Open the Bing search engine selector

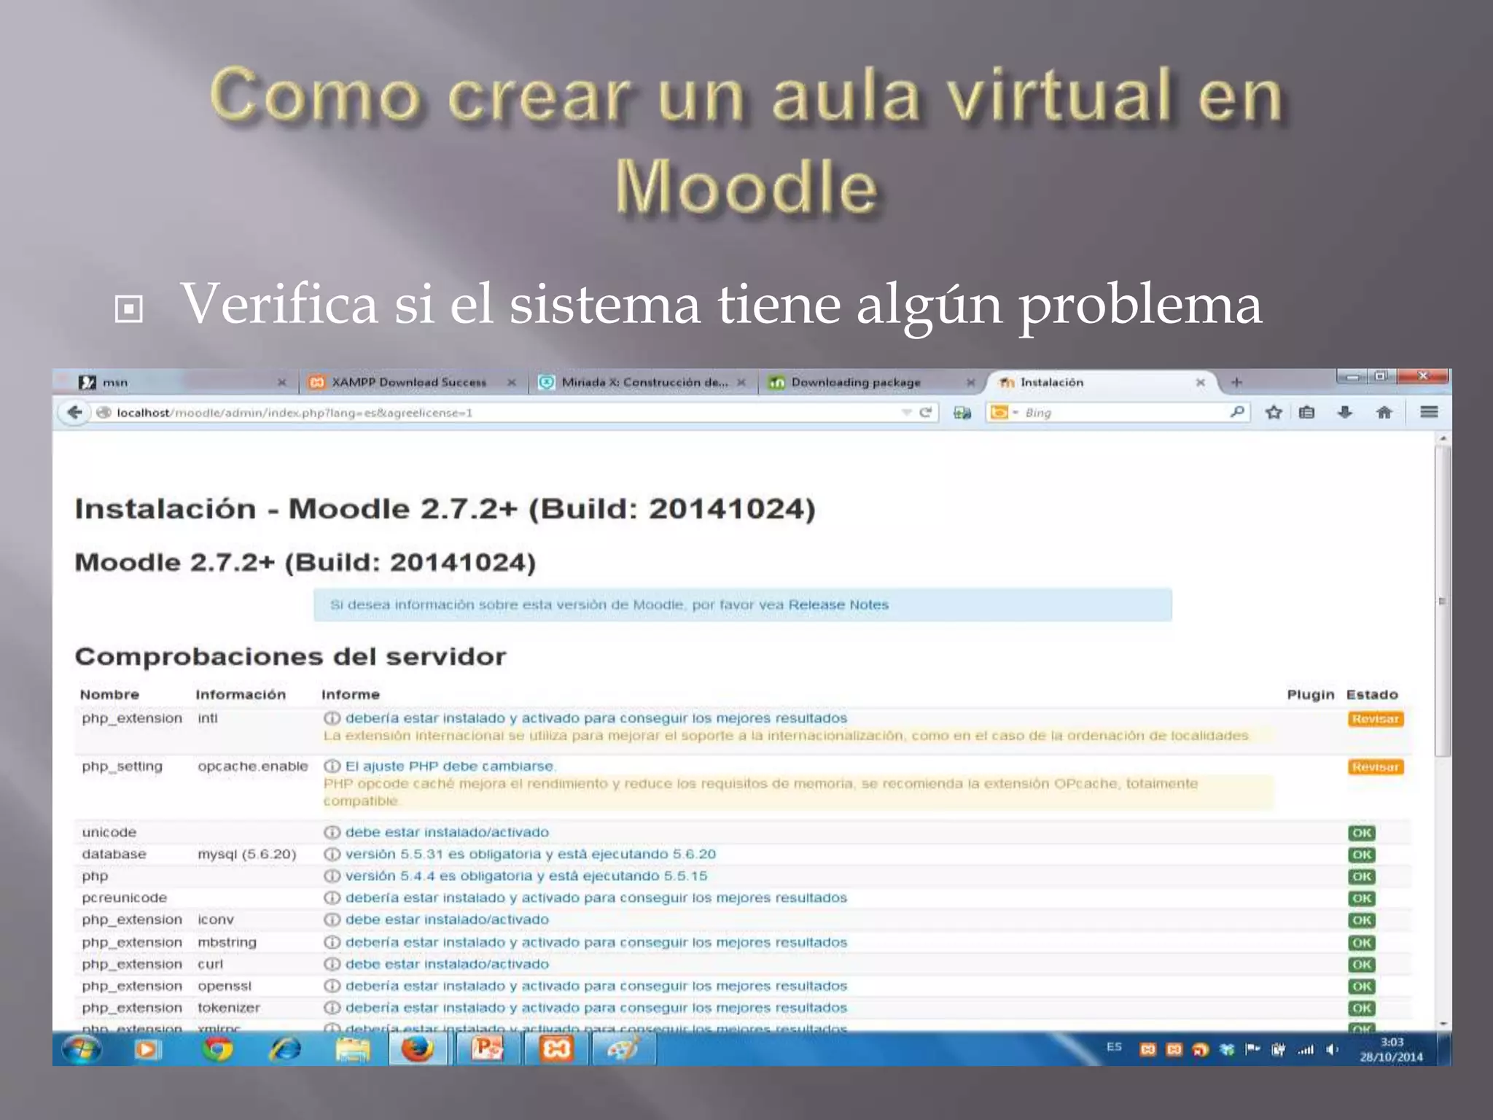pos(1004,412)
